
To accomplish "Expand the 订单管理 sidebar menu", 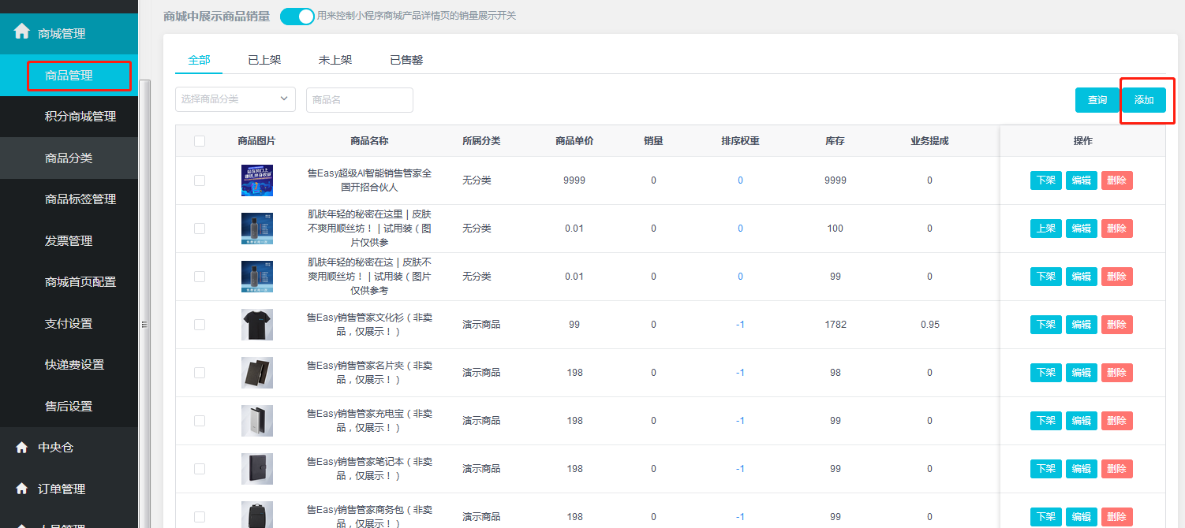I will (62, 489).
